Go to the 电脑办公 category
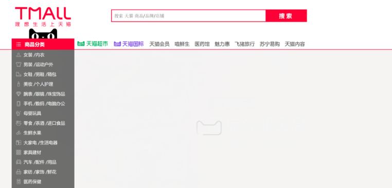The image size is (392, 188). [x=56, y=104]
